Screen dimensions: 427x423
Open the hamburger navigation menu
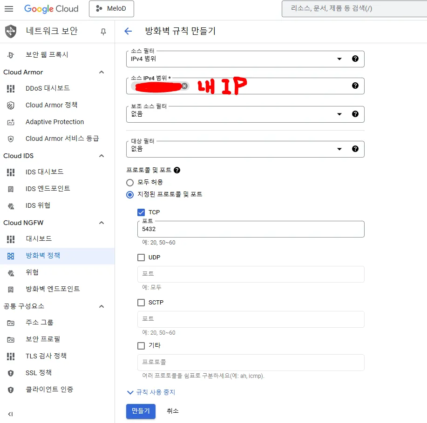(9, 9)
